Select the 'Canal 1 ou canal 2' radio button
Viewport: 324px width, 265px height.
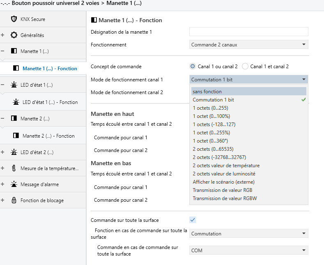click(193, 66)
